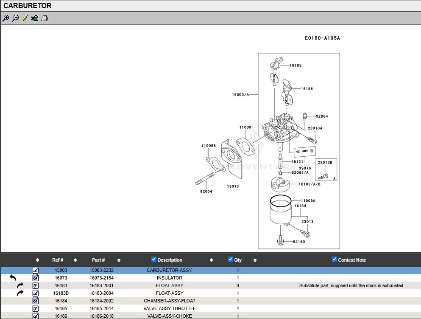Print the carburetor diagram
The height and width of the screenshot is (319, 421).
click(x=45, y=18)
